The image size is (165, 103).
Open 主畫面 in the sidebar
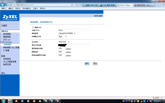[4, 25]
